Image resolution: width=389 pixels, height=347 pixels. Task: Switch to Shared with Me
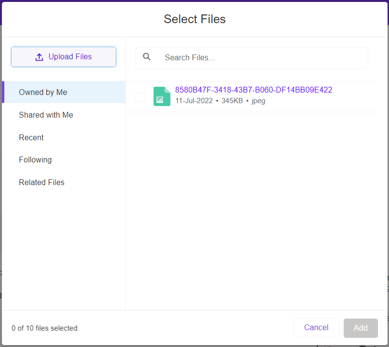point(46,115)
